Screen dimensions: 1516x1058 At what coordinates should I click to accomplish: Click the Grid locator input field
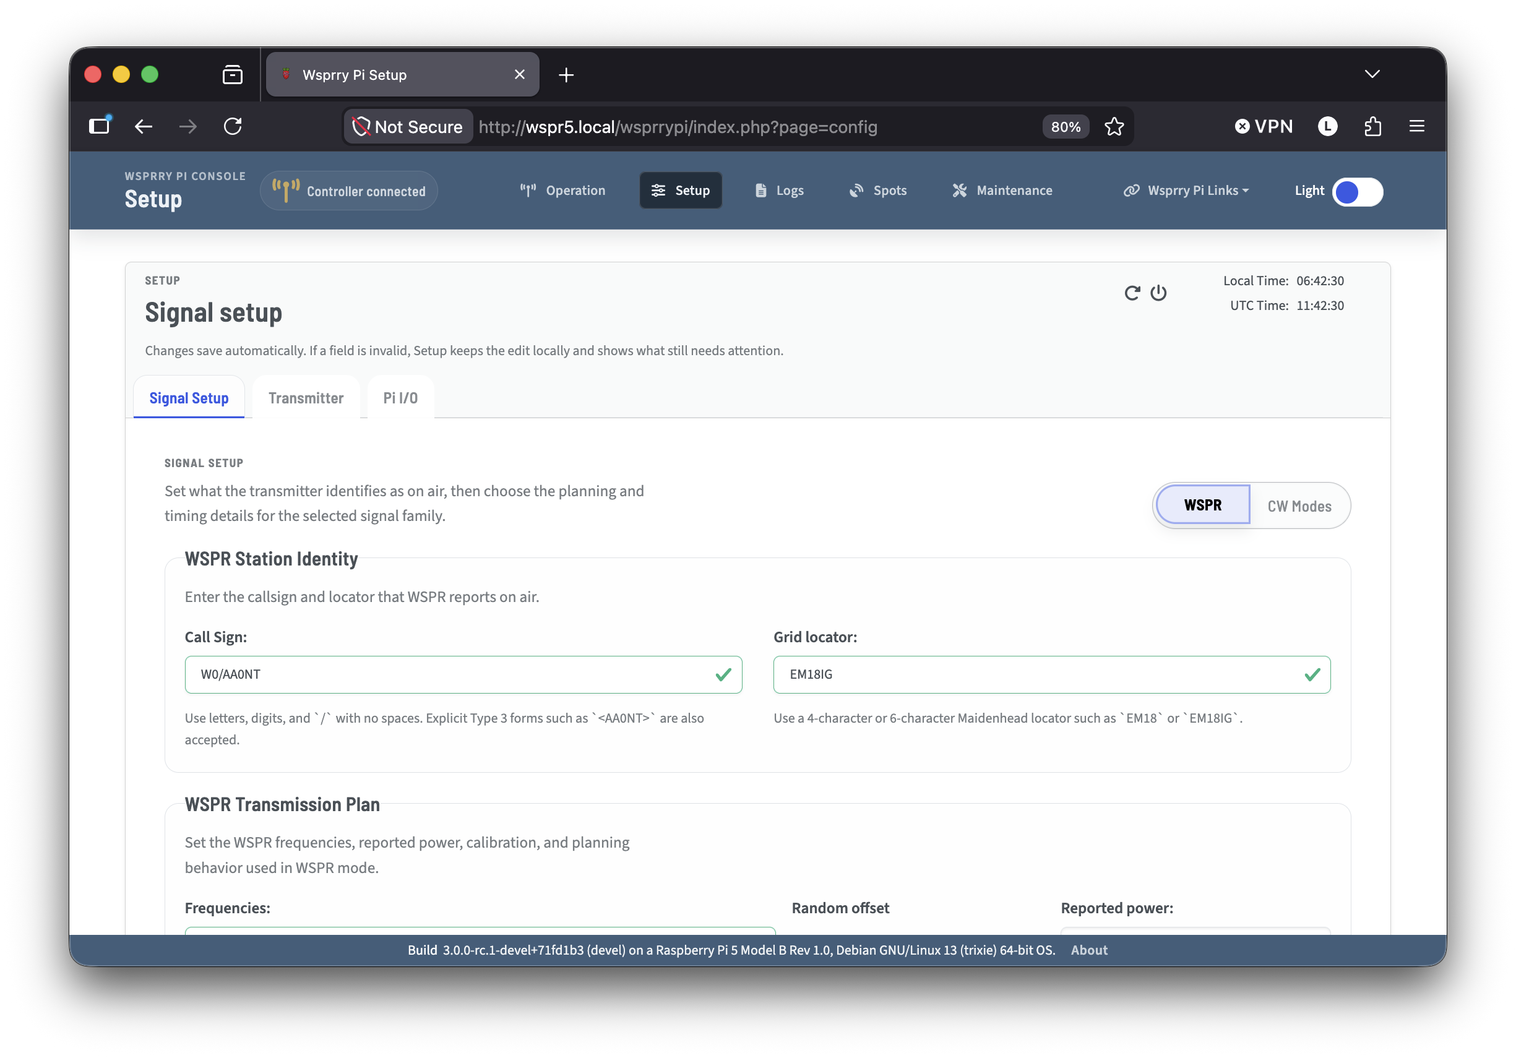click(x=1051, y=674)
